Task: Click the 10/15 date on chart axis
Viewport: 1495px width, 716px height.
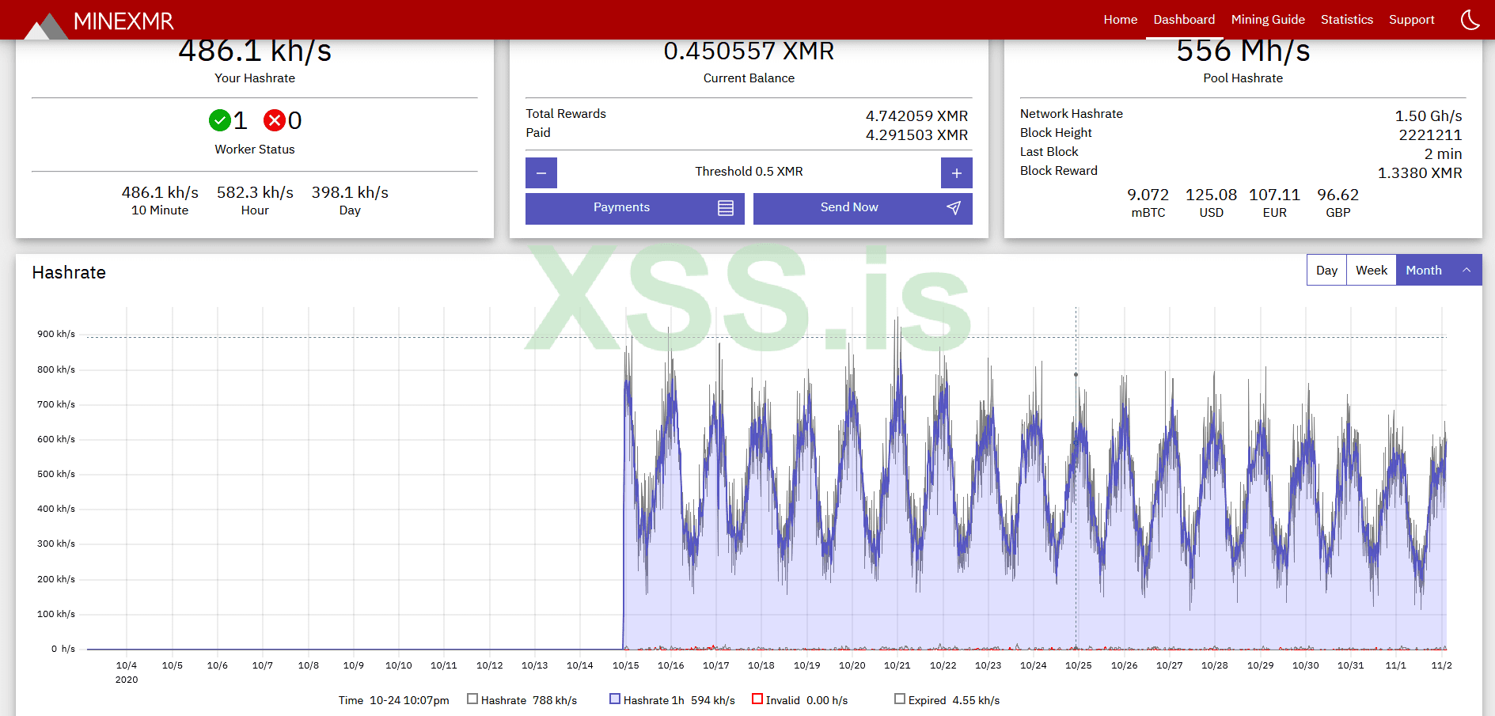Action: click(625, 665)
